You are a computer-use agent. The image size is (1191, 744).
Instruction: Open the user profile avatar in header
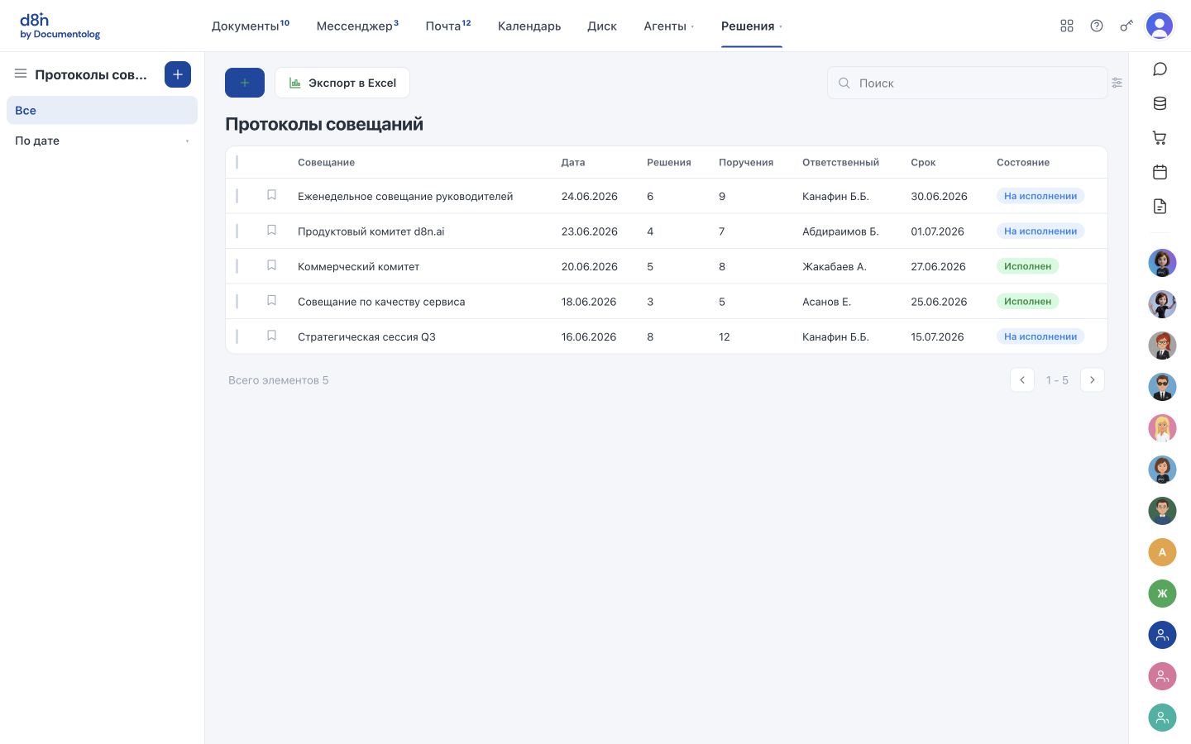tap(1160, 26)
